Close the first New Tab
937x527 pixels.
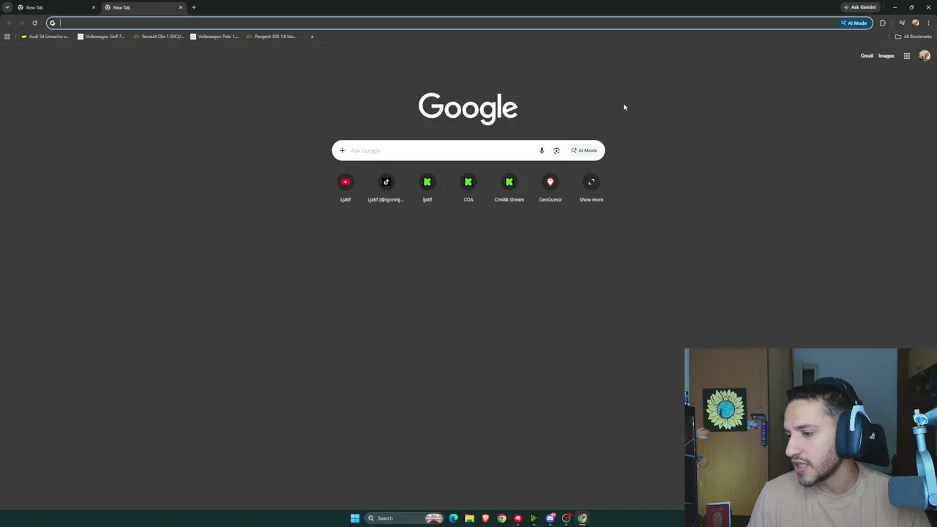(94, 7)
